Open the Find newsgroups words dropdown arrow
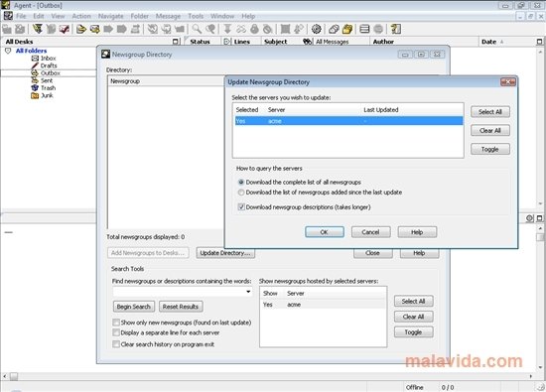The image size is (546, 392). 248,292
